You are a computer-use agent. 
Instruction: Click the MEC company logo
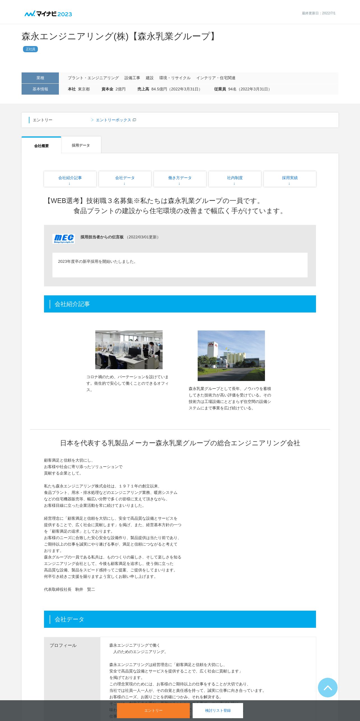[64, 239]
